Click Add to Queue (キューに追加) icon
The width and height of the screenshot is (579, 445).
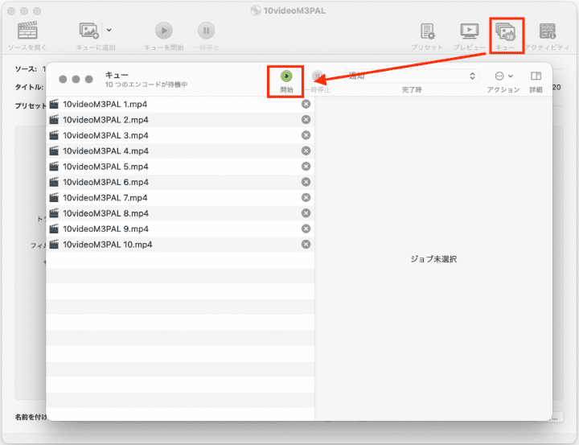pyautogui.click(x=88, y=31)
